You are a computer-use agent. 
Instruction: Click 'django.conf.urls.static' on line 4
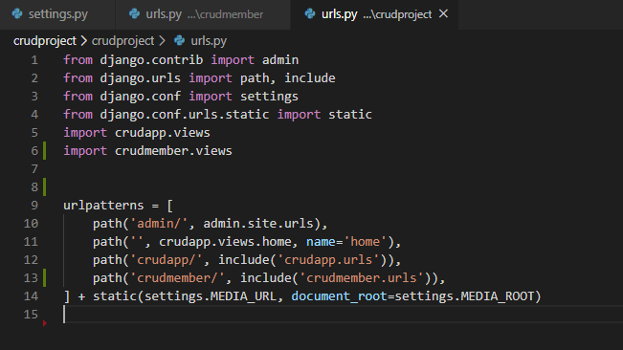click(x=185, y=115)
